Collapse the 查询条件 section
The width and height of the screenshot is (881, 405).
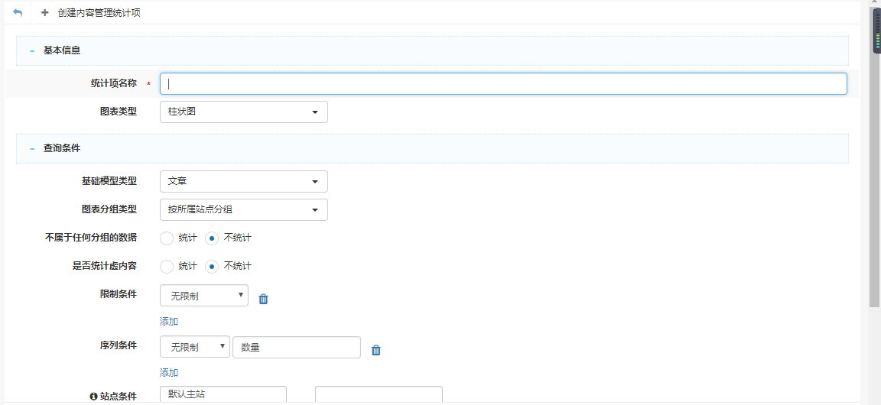pos(32,148)
